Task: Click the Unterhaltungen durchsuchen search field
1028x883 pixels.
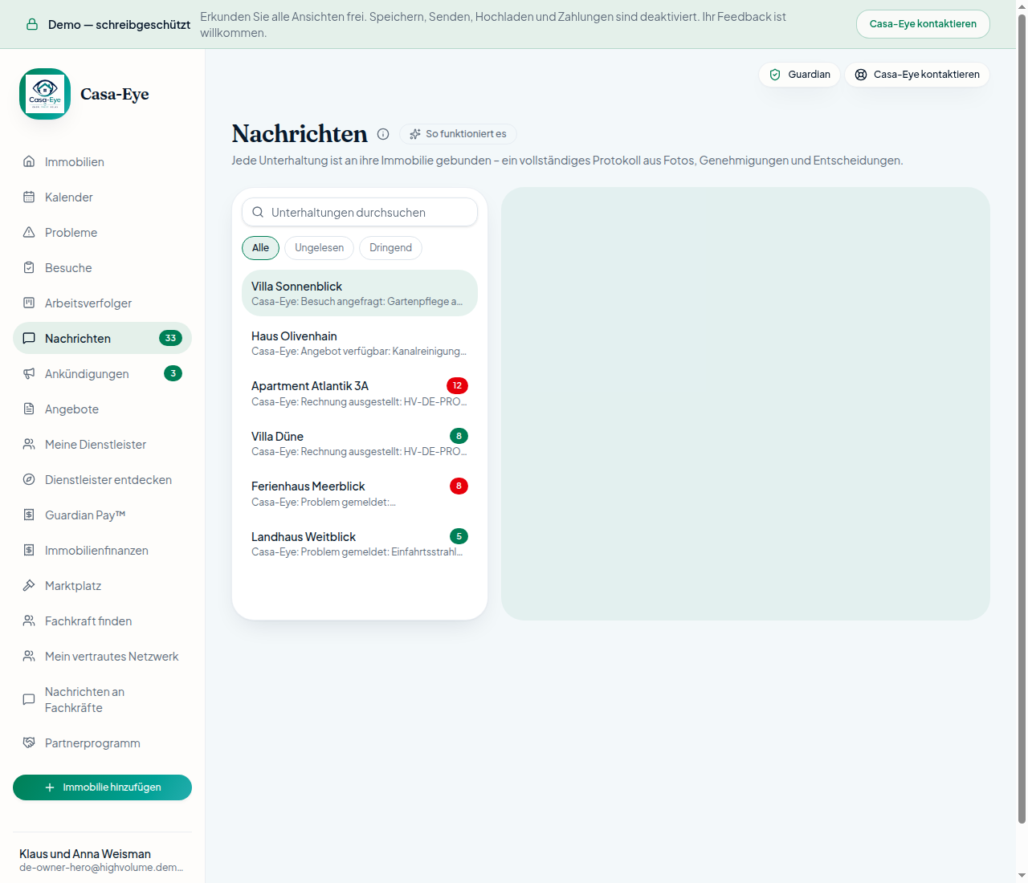Action: [x=360, y=212]
